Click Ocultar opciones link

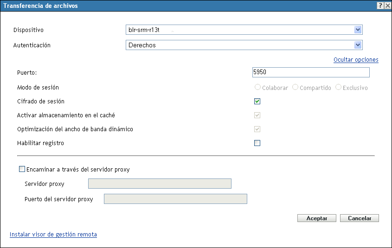[x=356, y=60]
